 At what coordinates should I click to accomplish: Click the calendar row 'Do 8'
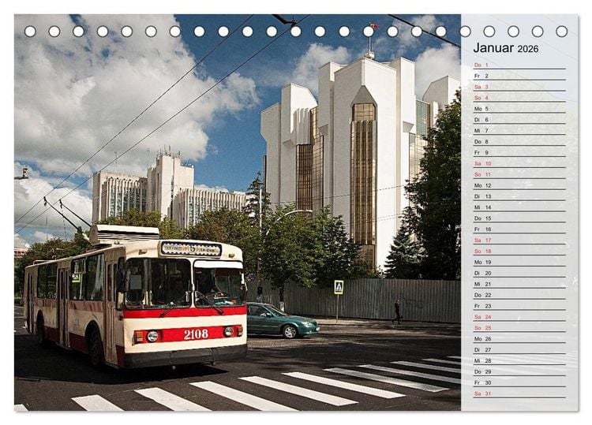pyautogui.click(x=519, y=141)
